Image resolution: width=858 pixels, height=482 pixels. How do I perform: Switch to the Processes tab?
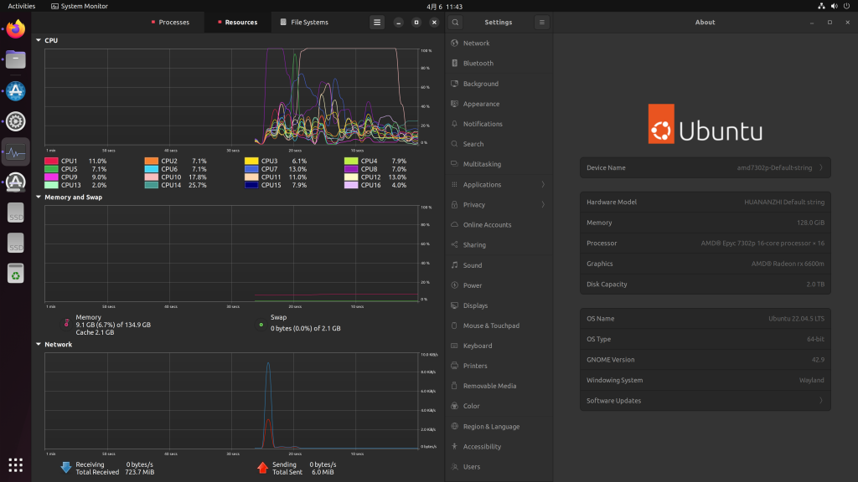pos(170,22)
